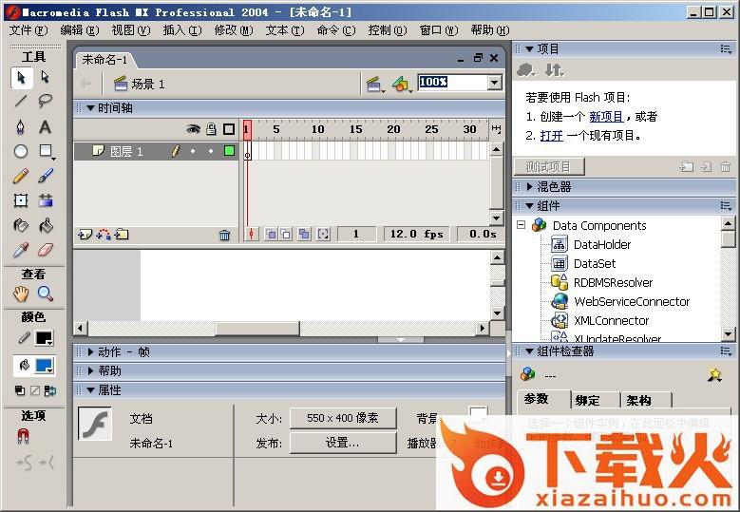Click the 测试项目 button

coord(548,166)
